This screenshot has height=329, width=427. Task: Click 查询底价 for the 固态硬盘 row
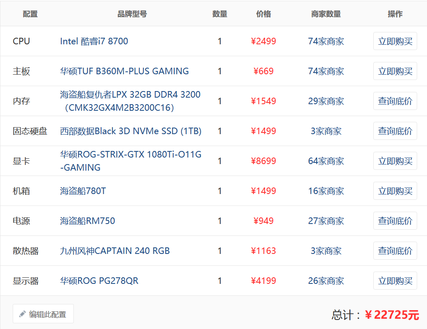click(x=395, y=131)
